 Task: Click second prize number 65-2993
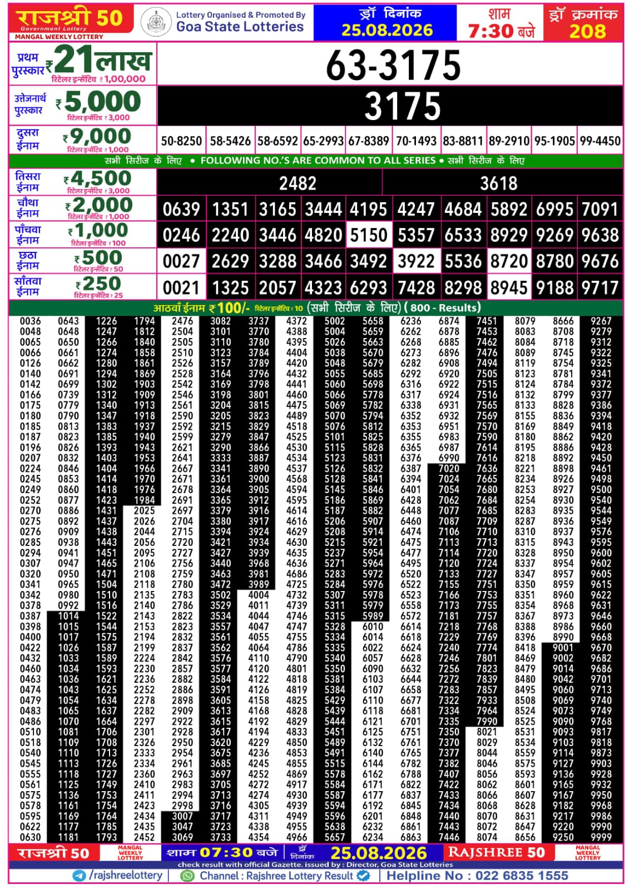pyautogui.click(x=323, y=141)
